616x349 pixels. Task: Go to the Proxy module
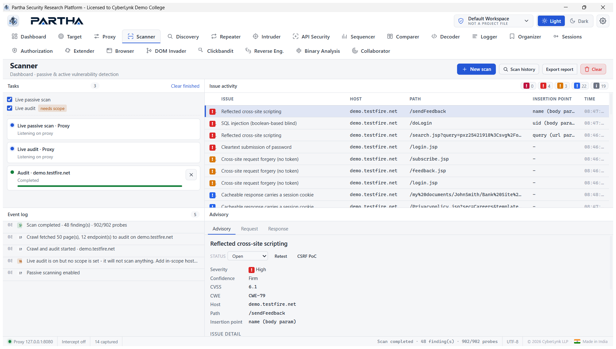105,37
